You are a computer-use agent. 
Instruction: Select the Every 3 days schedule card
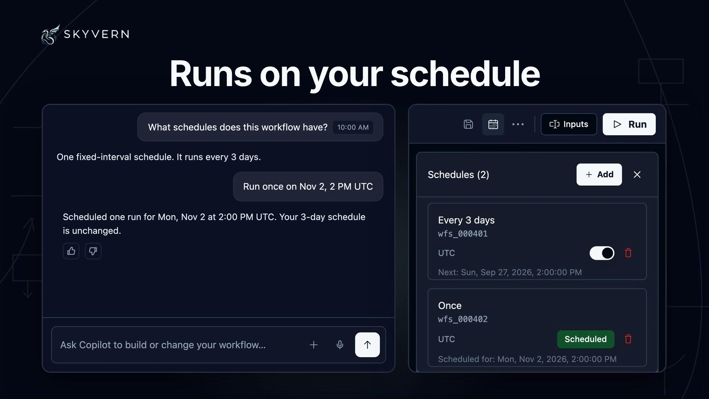pos(537,241)
